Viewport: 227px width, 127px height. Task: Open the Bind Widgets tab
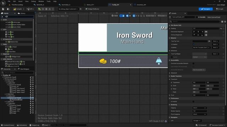tap(23, 69)
